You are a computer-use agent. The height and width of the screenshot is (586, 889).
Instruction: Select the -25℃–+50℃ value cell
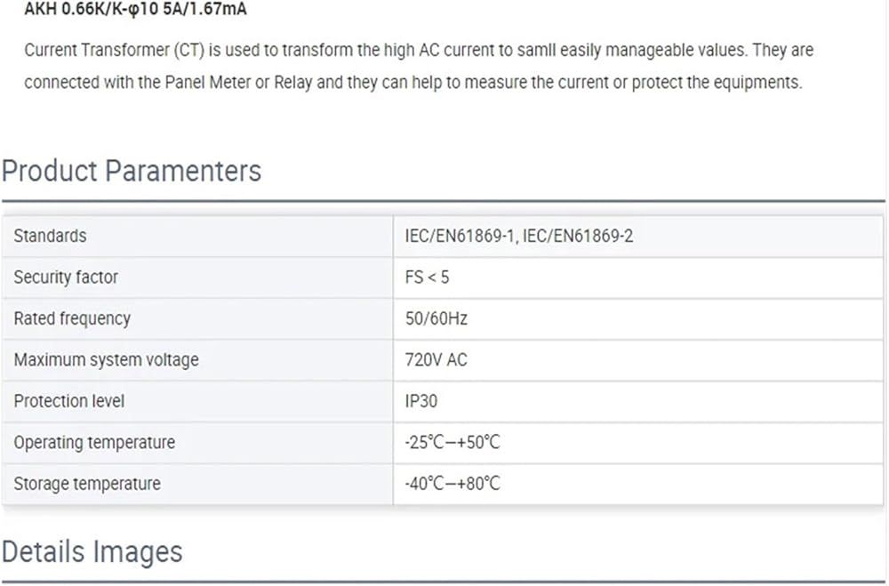click(453, 442)
